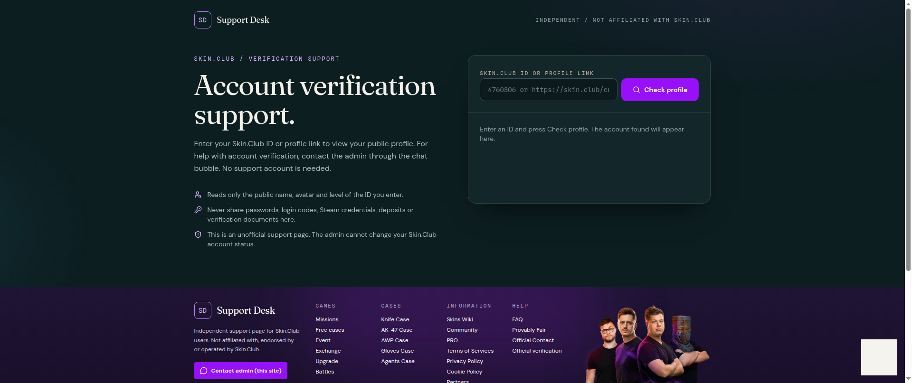Open the Privacy Policy link
The image size is (912, 383).
click(465, 361)
